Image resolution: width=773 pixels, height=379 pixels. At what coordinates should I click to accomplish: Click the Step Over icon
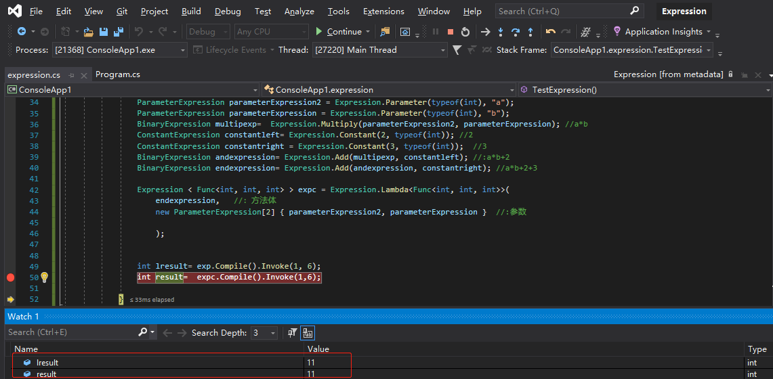516,32
